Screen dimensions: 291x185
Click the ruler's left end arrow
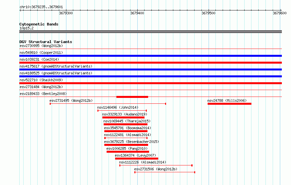point(20,10)
